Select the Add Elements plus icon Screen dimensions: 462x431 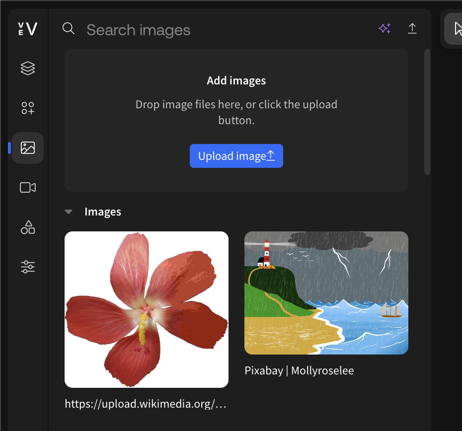pos(27,108)
